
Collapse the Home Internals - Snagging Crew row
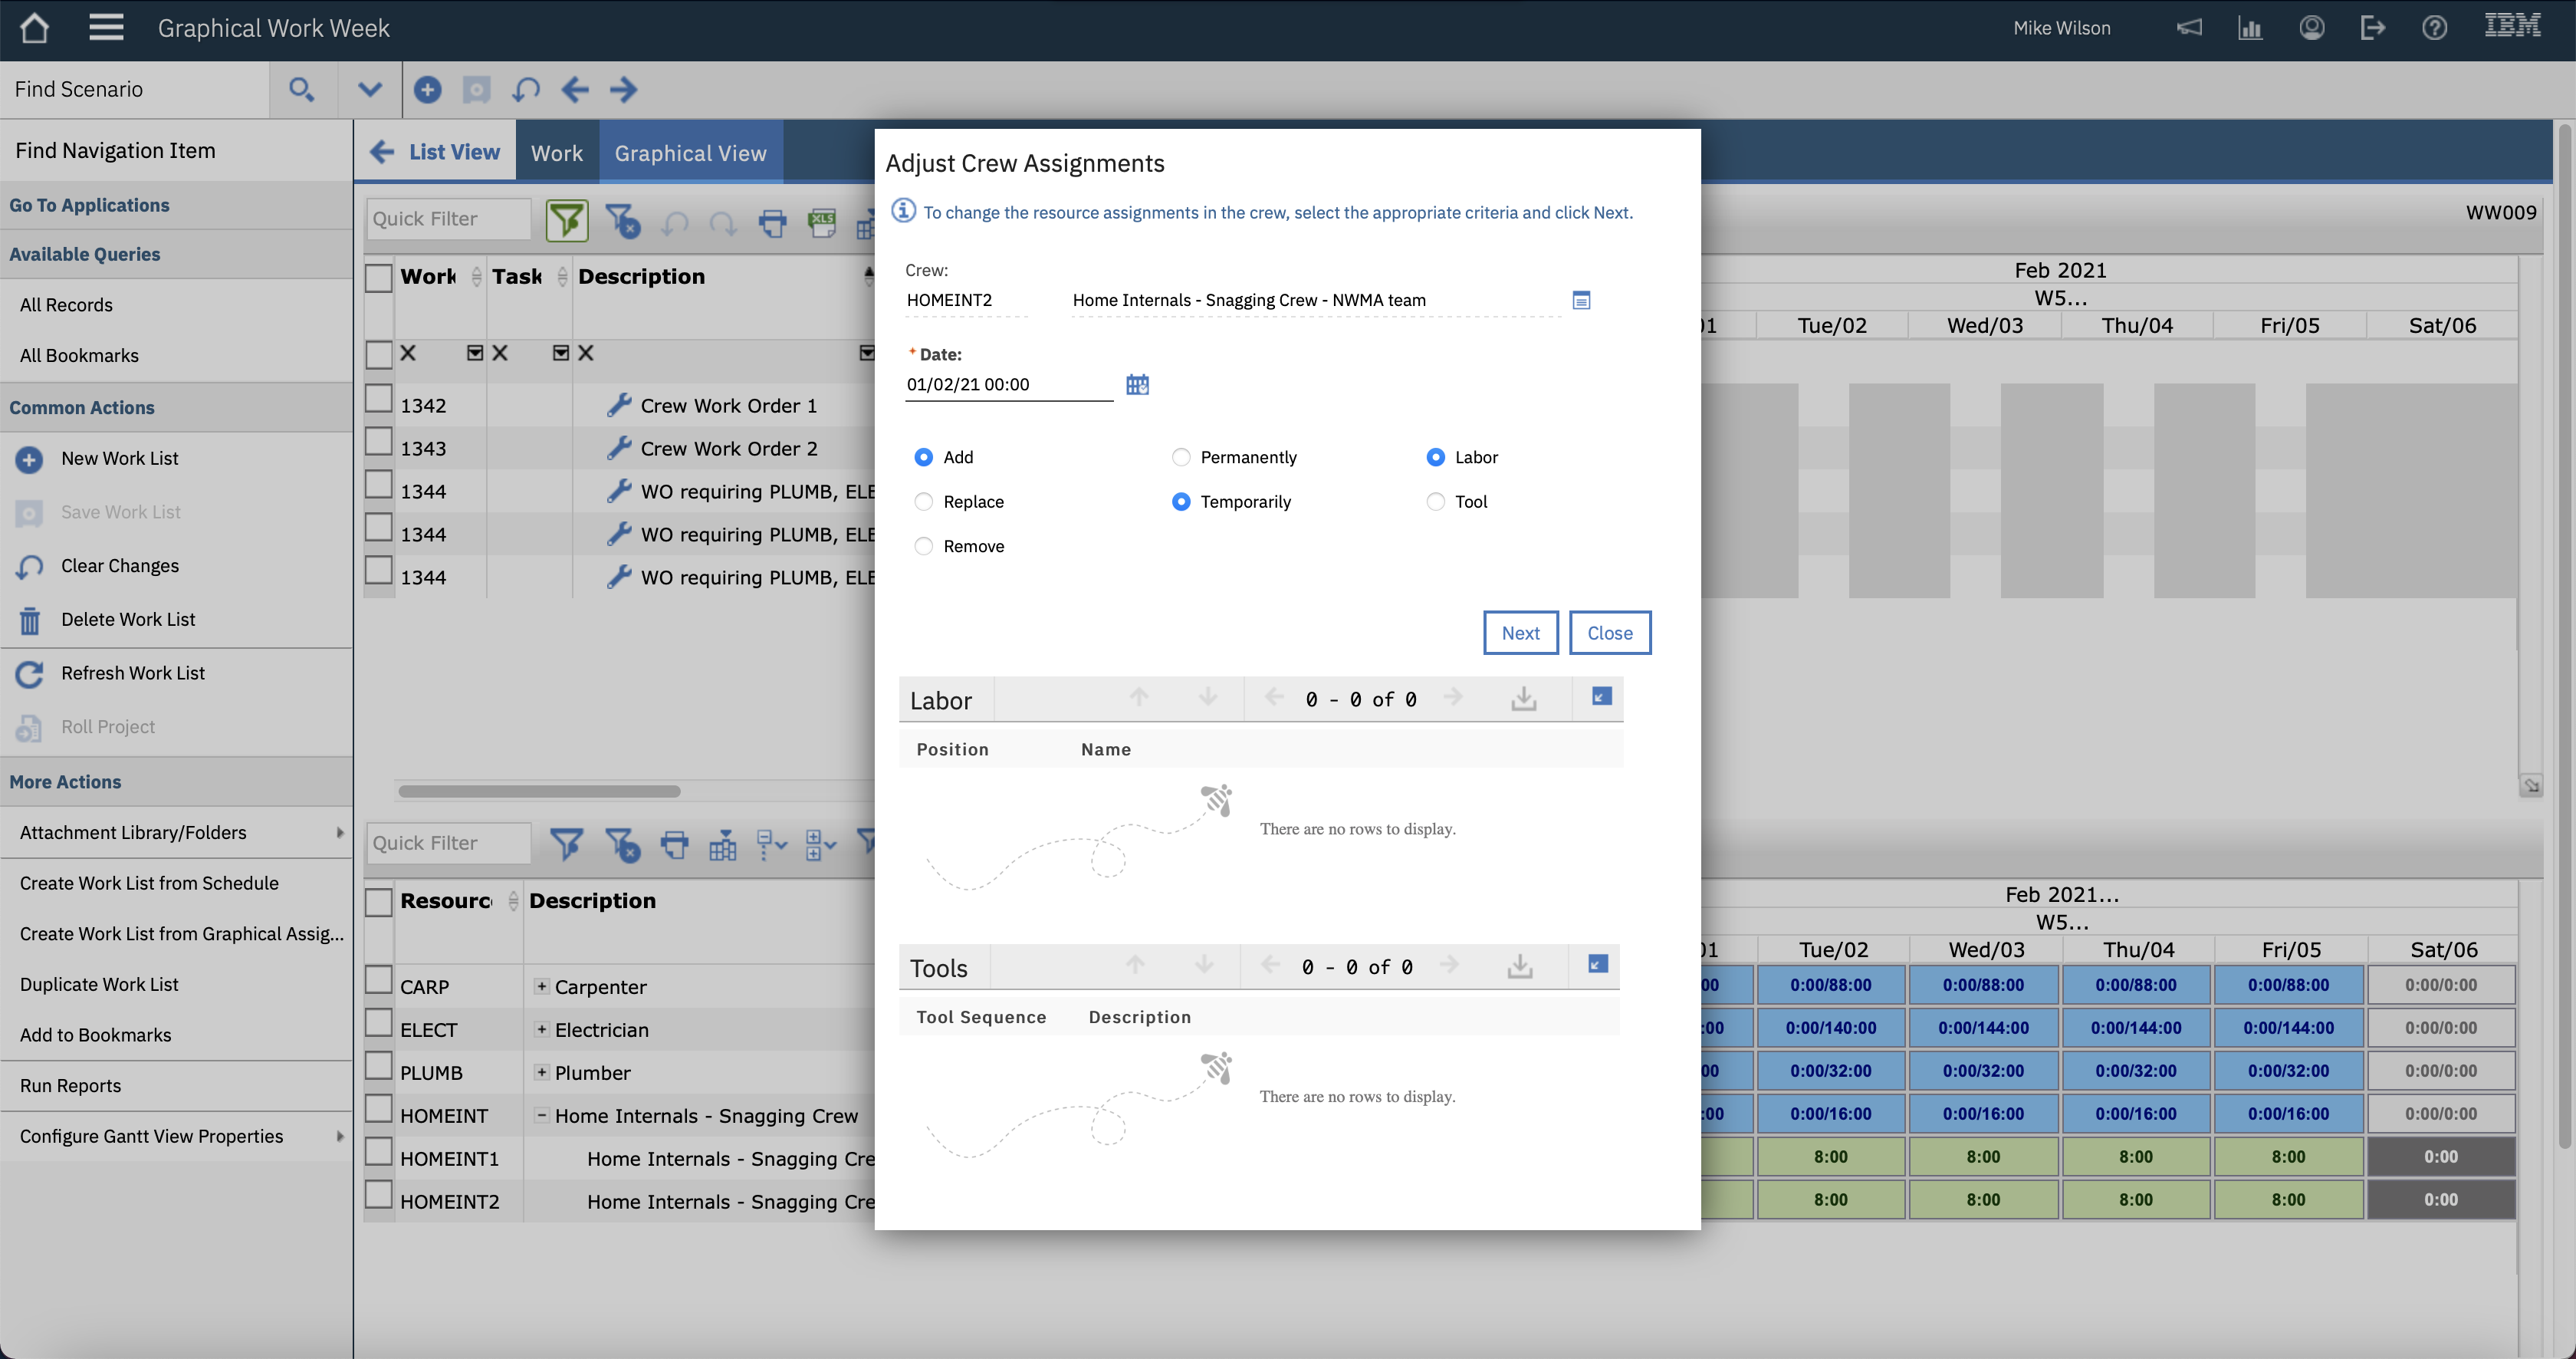pos(541,1116)
